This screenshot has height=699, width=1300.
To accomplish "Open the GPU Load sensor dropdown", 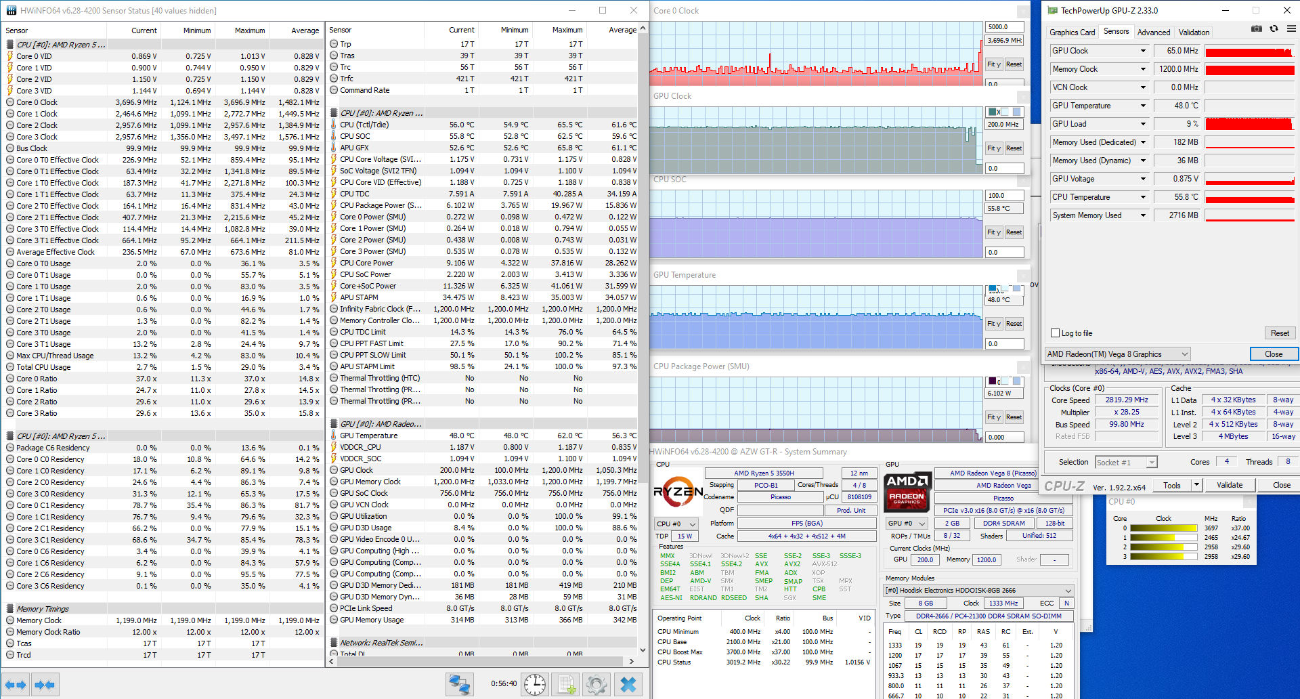I will 1143,124.
